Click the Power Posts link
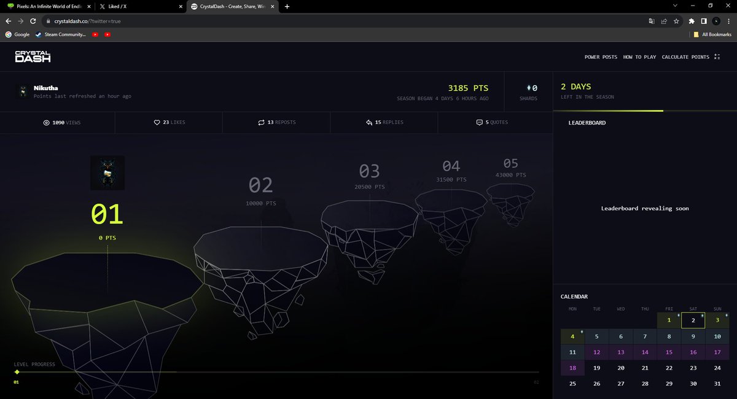737x399 pixels. coord(599,56)
